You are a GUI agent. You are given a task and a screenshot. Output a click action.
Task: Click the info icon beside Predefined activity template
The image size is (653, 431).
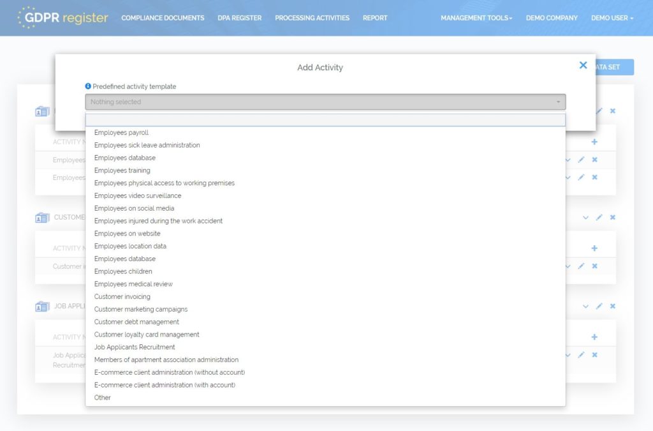pos(87,86)
